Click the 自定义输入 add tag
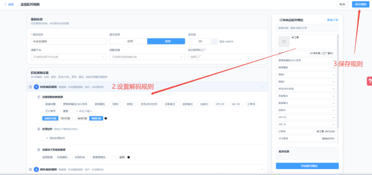This screenshot has height=175, width=372. coord(84,111)
